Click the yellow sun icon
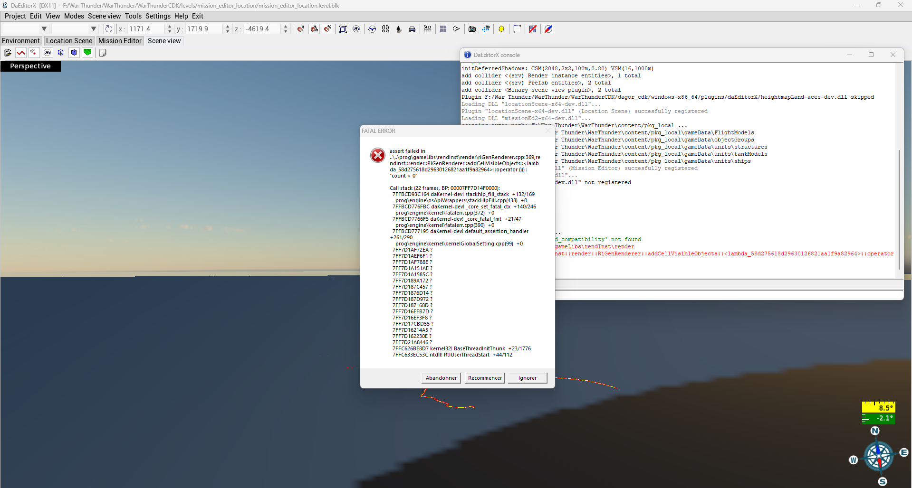The width and height of the screenshot is (912, 488). (x=501, y=29)
